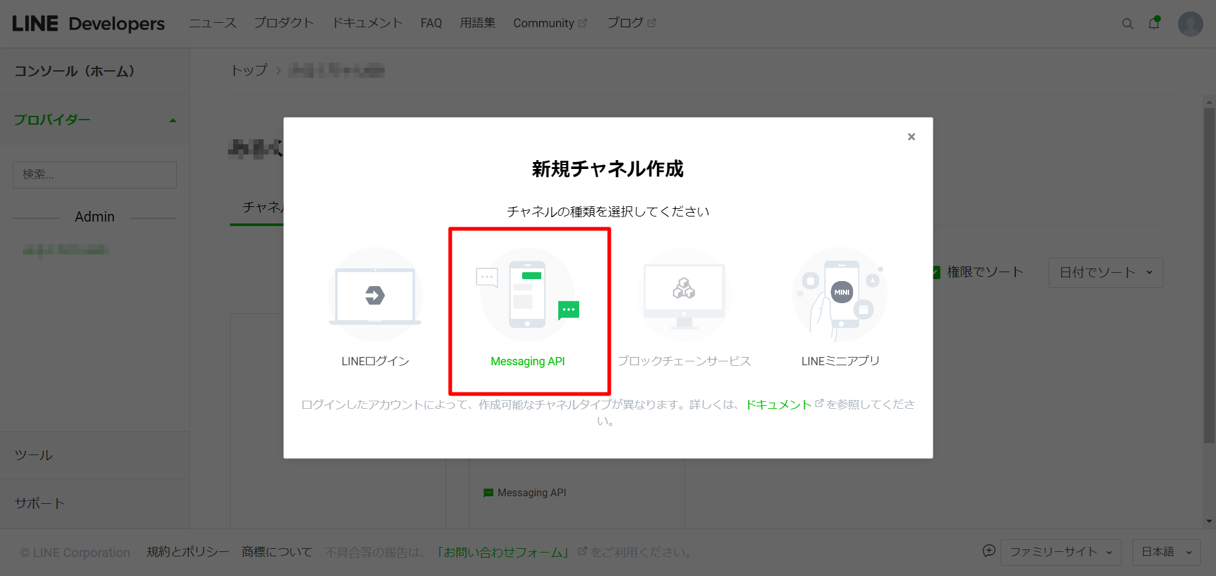Viewport: 1216px width, 576px height.
Task: Click the プロバイダー sidebar heading
Action: (53, 120)
